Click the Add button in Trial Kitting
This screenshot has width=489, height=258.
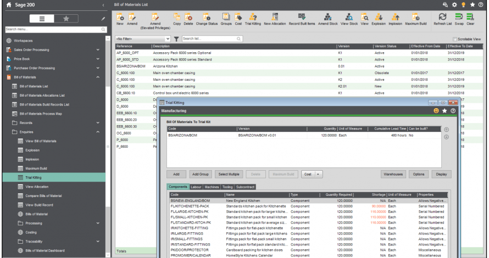point(176,175)
